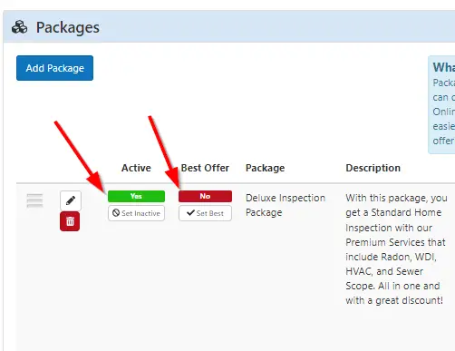455x351 pixels.
Task: Click the green Yes active badge
Action: click(136, 196)
